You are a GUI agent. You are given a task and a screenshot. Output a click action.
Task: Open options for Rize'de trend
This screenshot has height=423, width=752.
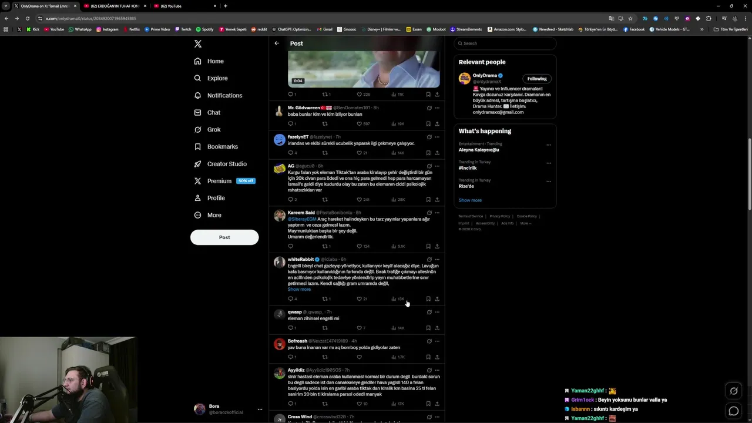[549, 181]
